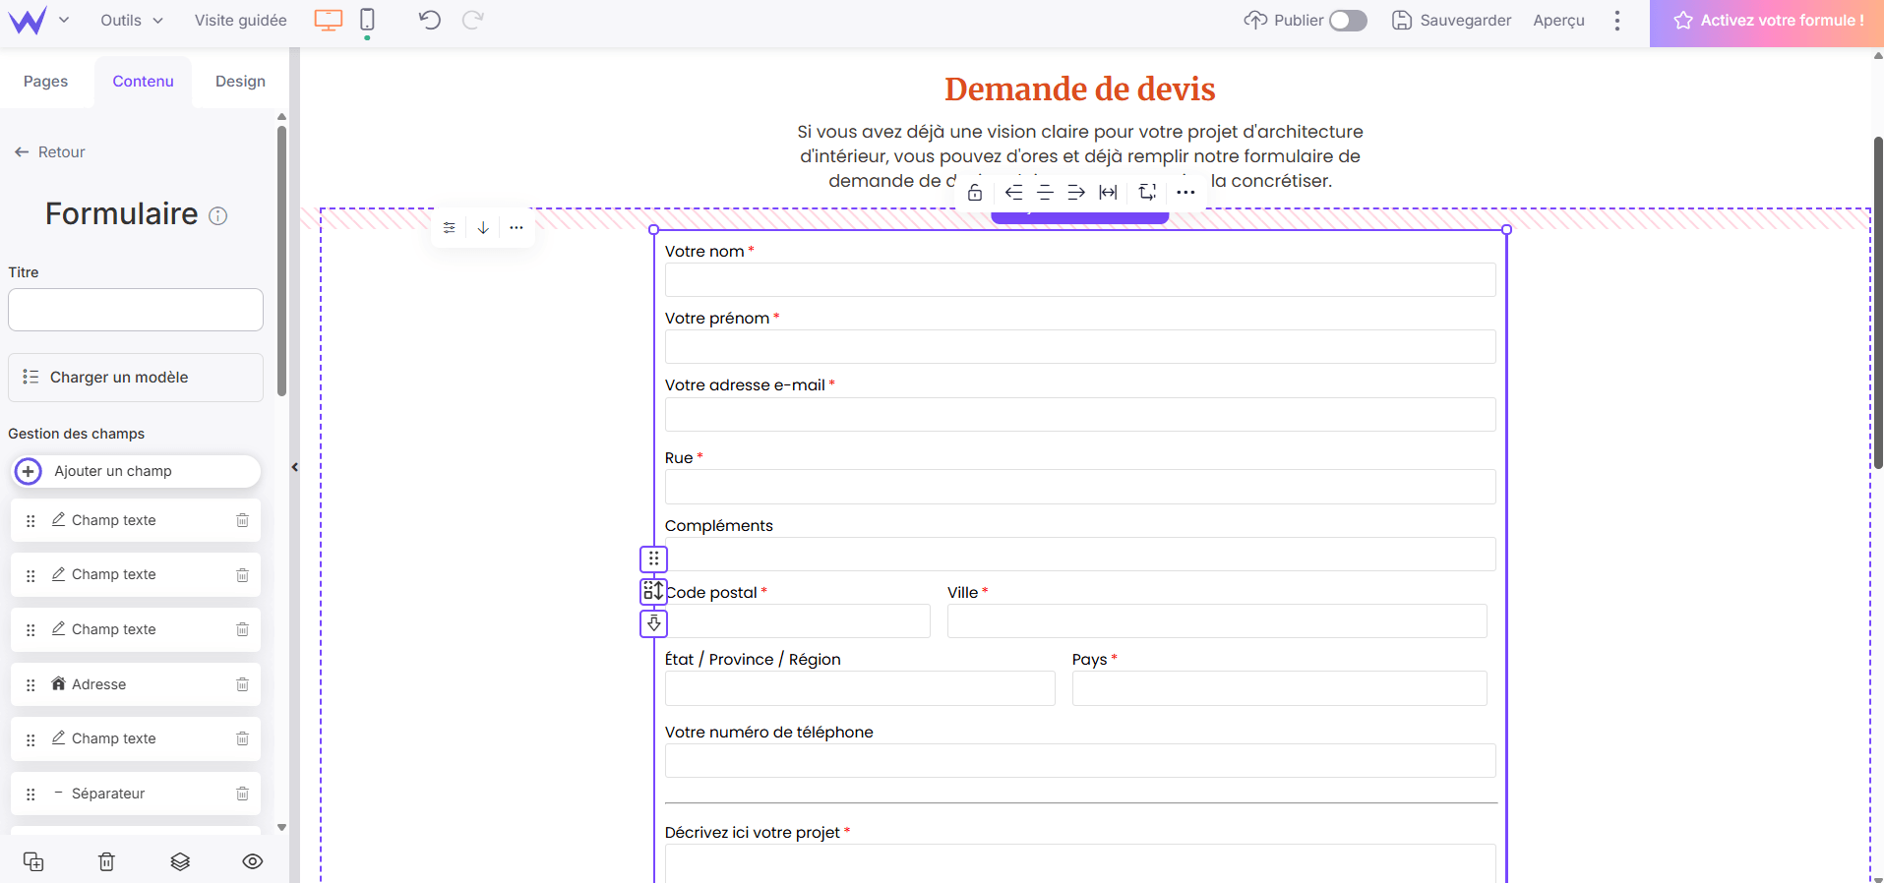This screenshot has height=883, width=1884.
Task: Switch to the Design tab
Action: (240, 82)
